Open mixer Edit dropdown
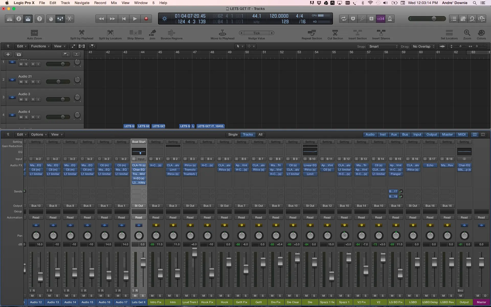This screenshot has height=307, width=491. pos(21,135)
